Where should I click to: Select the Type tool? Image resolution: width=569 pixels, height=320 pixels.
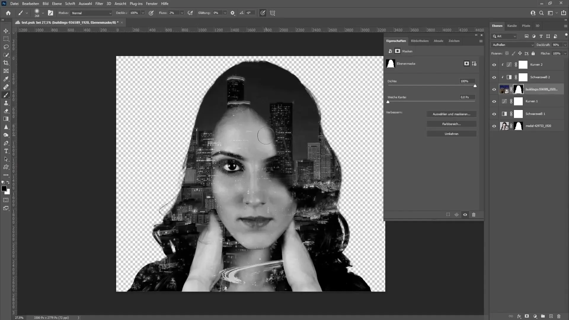click(x=6, y=151)
